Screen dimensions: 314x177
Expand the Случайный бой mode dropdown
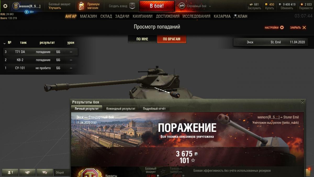210,6
